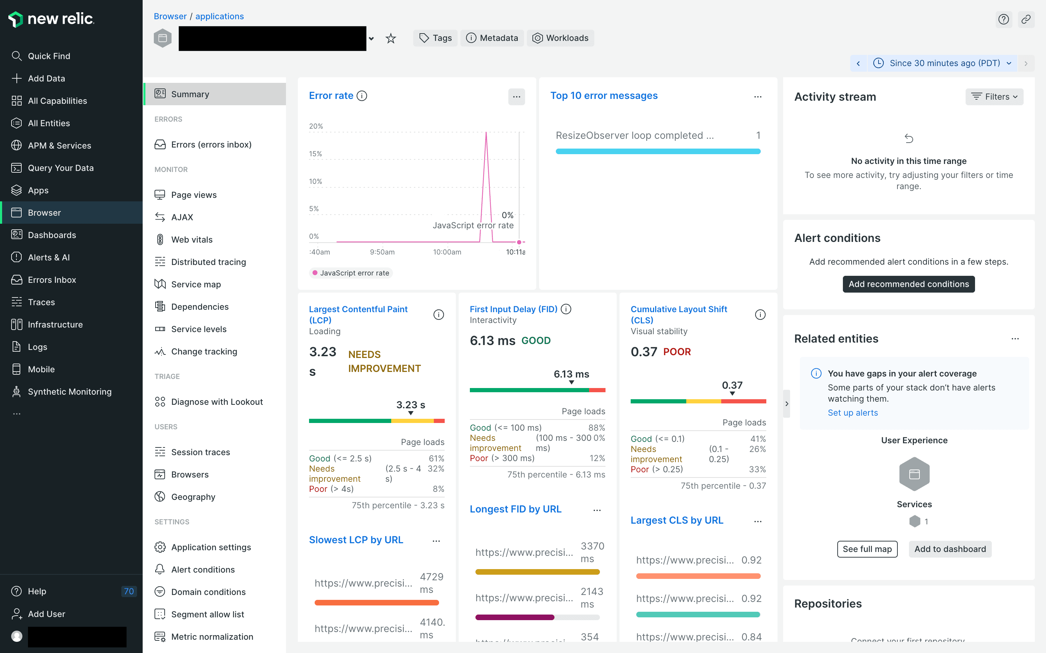
Task: Open Synthetic Monitoring
Action: 61,392
